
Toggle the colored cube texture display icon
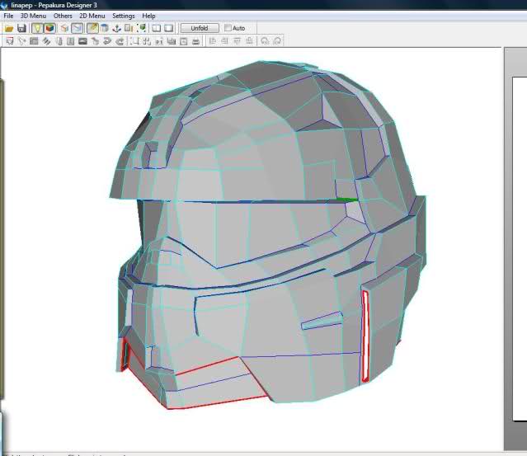pos(50,28)
